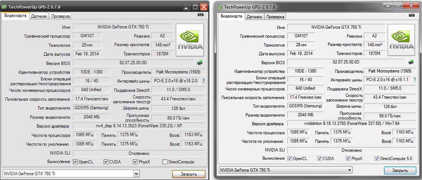Switch to Датчики tab in left window
422x180 pixels.
pyautogui.click(x=39, y=16)
